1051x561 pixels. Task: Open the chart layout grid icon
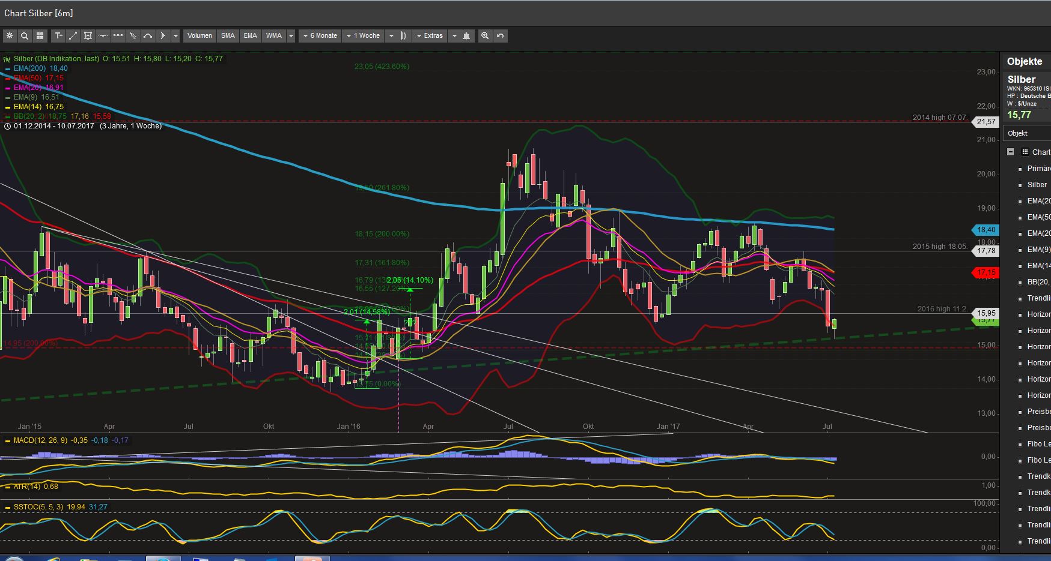point(40,36)
